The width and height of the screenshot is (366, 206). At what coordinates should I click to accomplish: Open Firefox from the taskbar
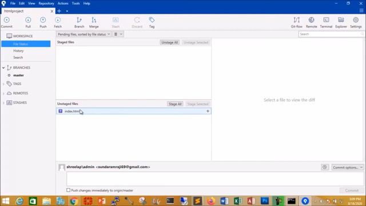coord(211,201)
